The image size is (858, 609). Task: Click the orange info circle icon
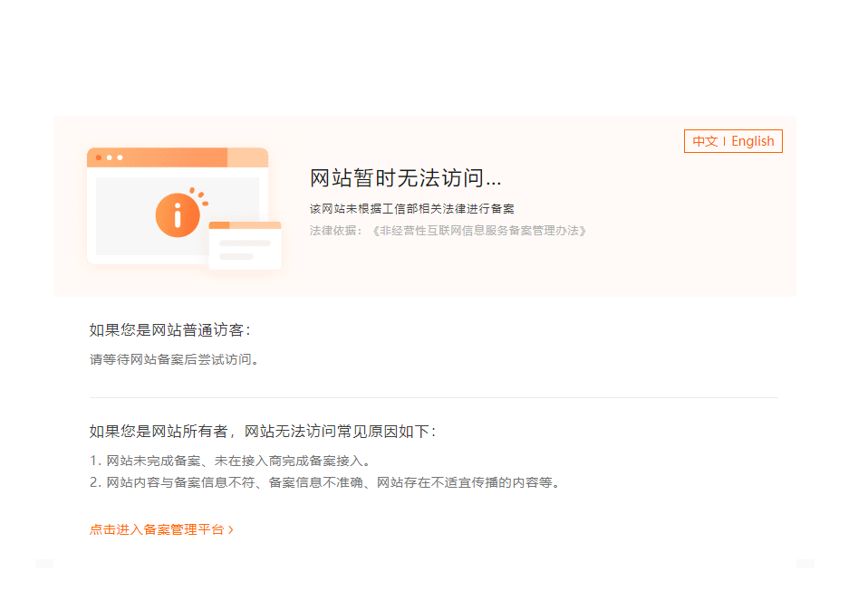177,215
